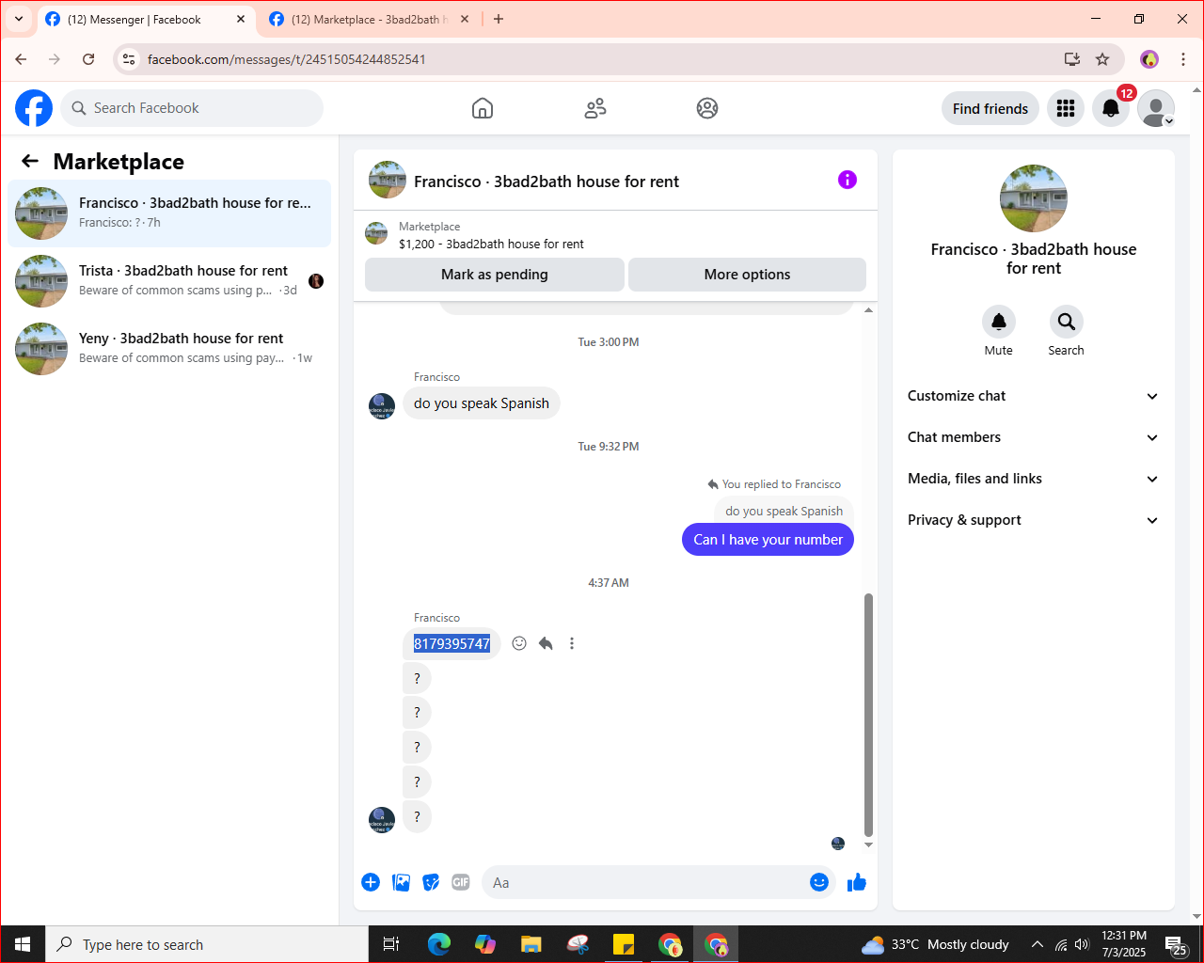Choose a GIF in the composer
The height and width of the screenshot is (963, 1204).
461,882
